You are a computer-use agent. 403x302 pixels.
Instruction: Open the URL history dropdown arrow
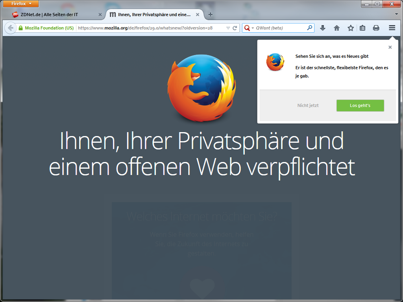[x=228, y=28]
